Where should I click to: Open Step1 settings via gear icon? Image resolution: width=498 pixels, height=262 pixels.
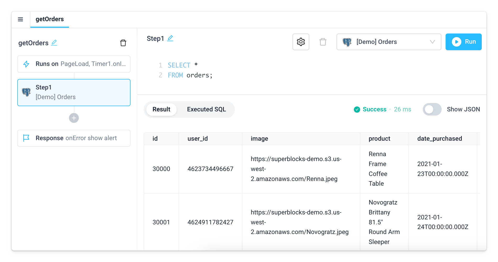pyautogui.click(x=301, y=42)
